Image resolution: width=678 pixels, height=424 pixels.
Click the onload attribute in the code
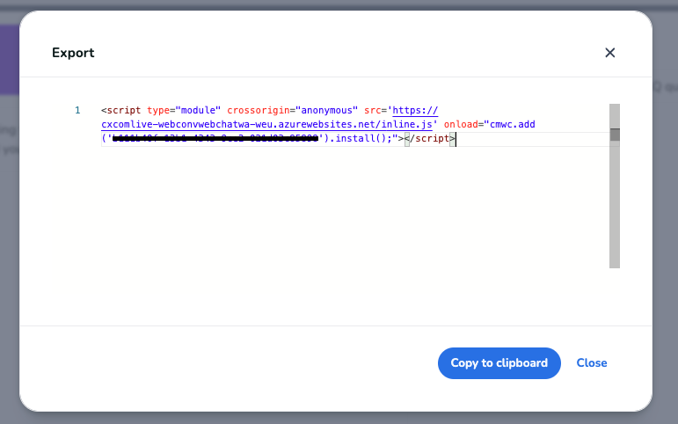(x=462, y=125)
